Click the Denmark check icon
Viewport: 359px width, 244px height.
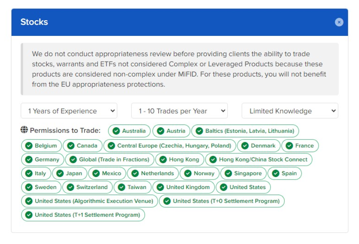pyautogui.click(x=245, y=146)
